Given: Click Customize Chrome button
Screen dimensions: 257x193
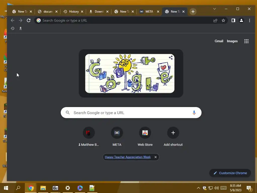Looking at the screenshot, I should [230, 173].
